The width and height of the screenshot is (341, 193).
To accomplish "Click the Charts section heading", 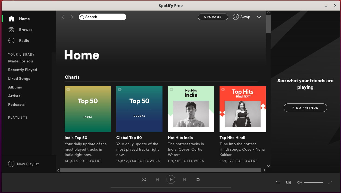I will [x=72, y=77].
